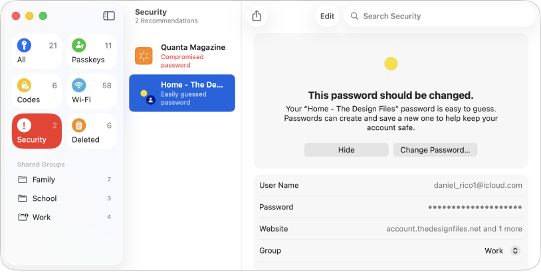Screen dimensions: 541x272
Task: Click the share icon in toolbar
Action: pos(257,16)
